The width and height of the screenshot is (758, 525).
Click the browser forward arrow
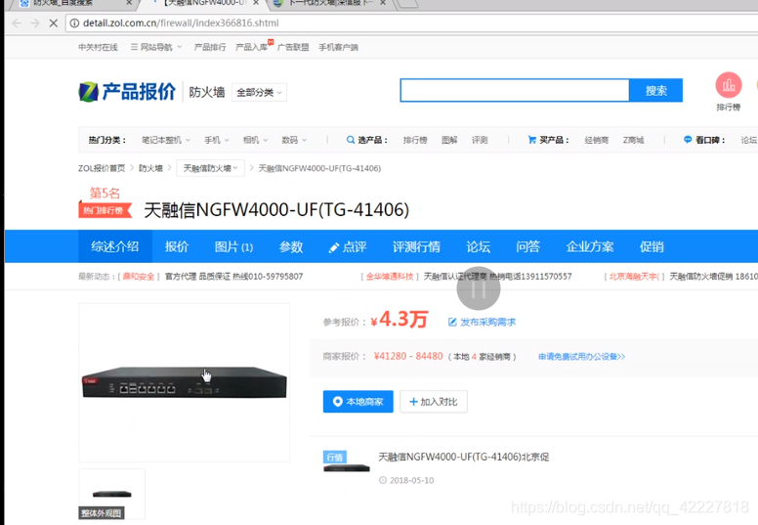[35, 23]
